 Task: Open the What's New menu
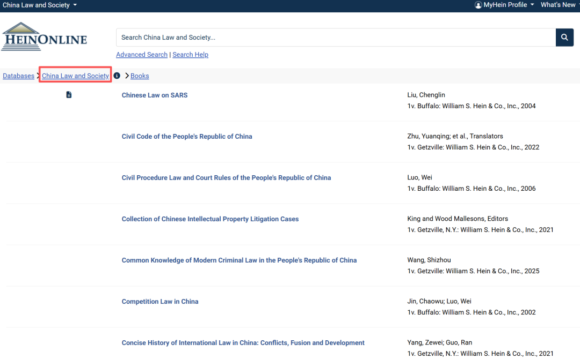click(x=559, y=5)
